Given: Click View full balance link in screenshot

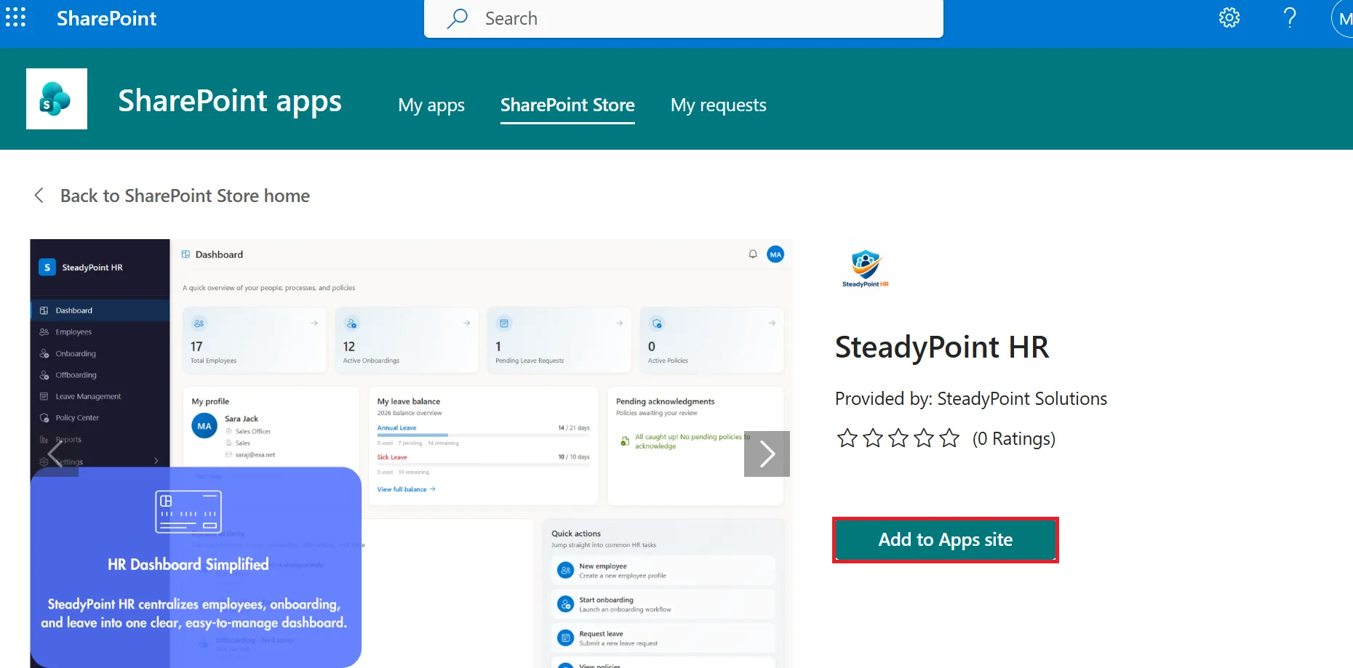Looking at the screenshot, I should pyautogui.click(x=406, y=489).
